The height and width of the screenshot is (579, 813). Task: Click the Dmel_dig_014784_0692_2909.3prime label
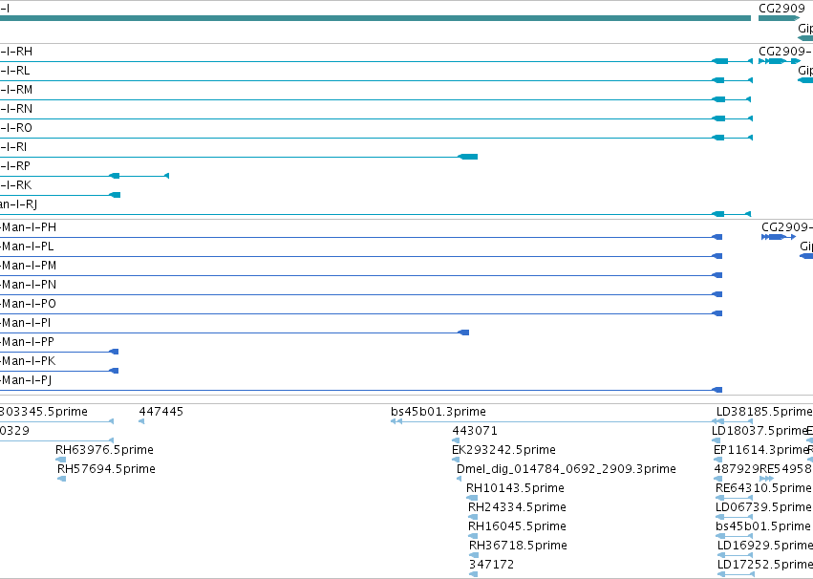[567, 469]
